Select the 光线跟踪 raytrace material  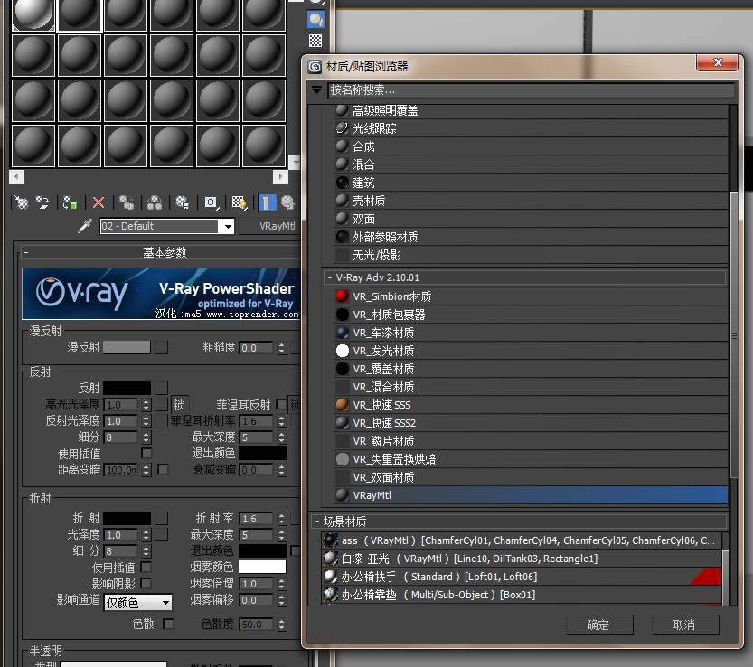click(x=531, y=128)
